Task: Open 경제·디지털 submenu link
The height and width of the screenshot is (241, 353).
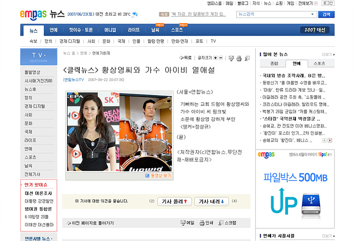Action: coord(70,41)
